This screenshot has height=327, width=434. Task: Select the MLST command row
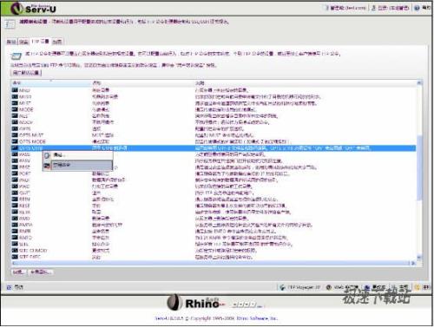(214, 103)
